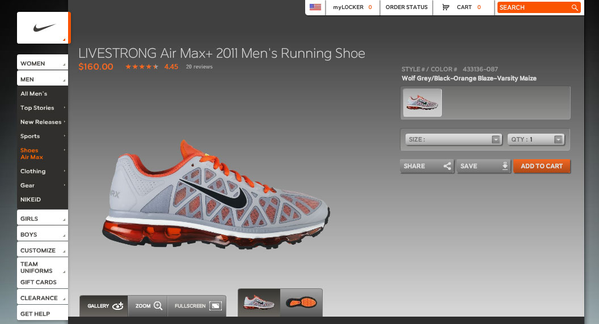Viewport: 599px width, 324px height.
Task: Click the Order Status link
Action: pyautogui.click(x=406, y=7)
